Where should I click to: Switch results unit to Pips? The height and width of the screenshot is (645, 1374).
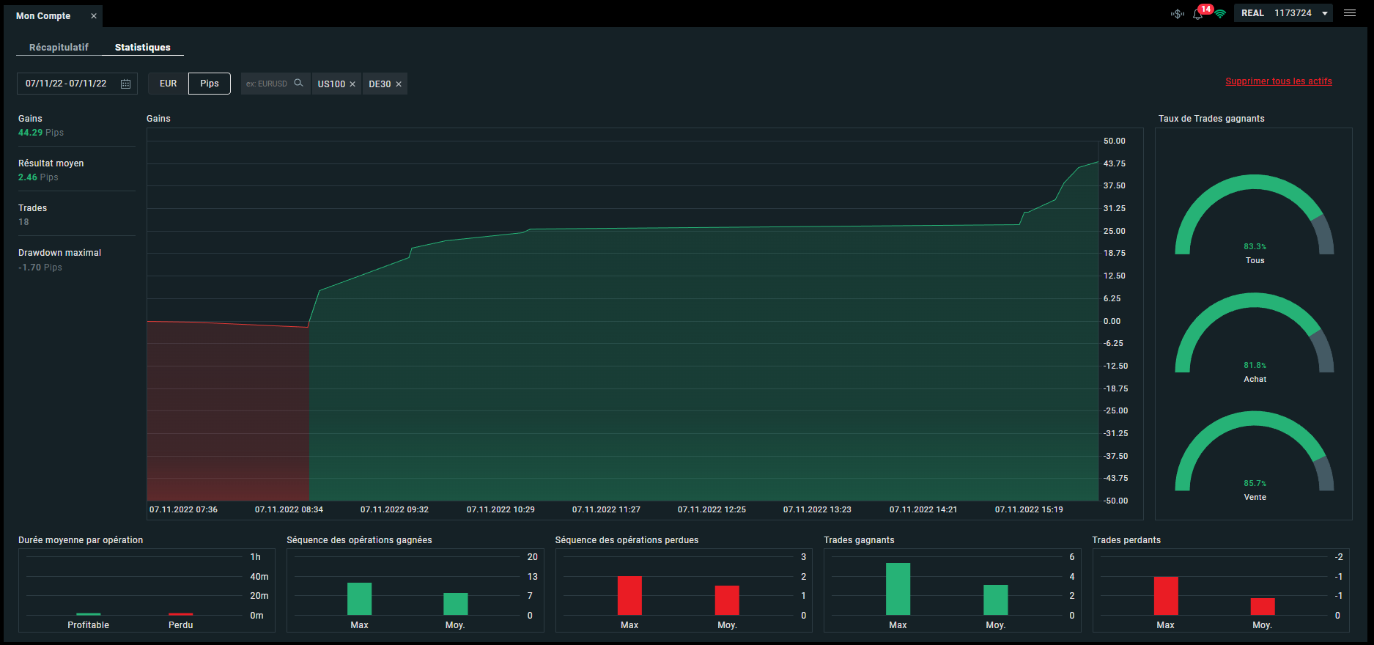point(210,84)
